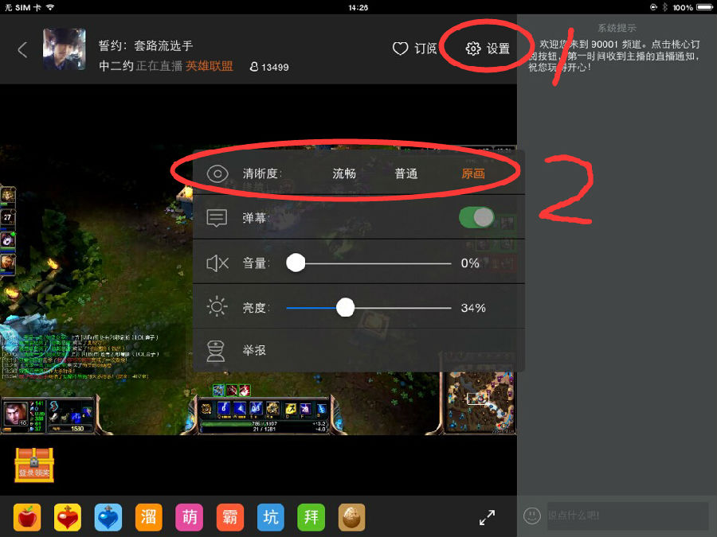Expand video to fullscreen

click(487, 517)
